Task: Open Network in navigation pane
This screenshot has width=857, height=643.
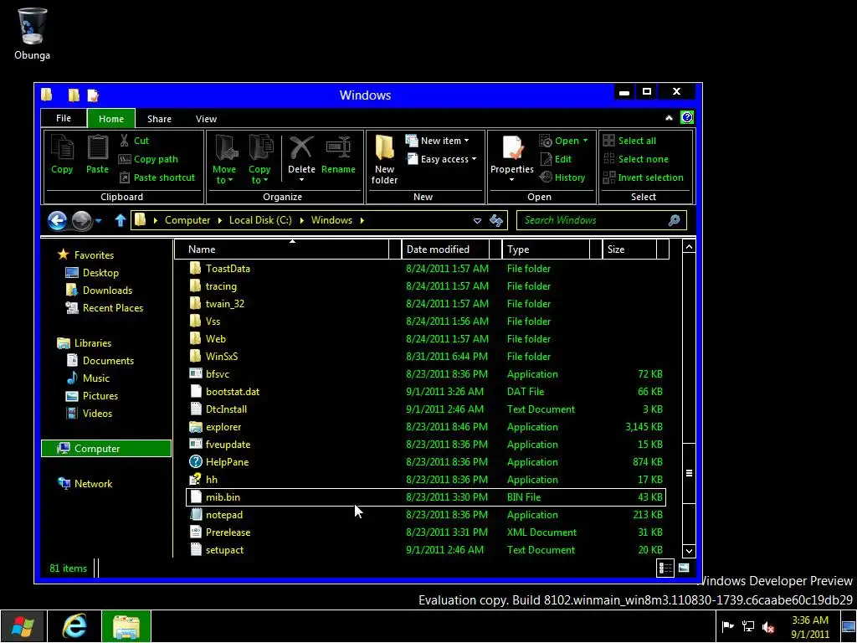Action: click(93, 483)
